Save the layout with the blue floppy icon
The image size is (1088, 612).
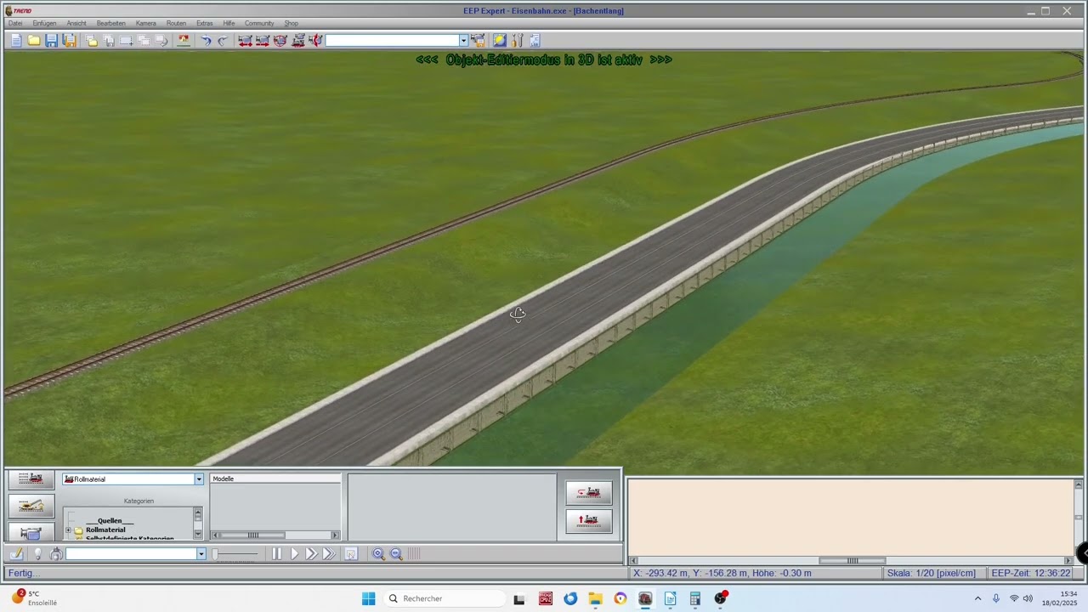tap(52, 40)
